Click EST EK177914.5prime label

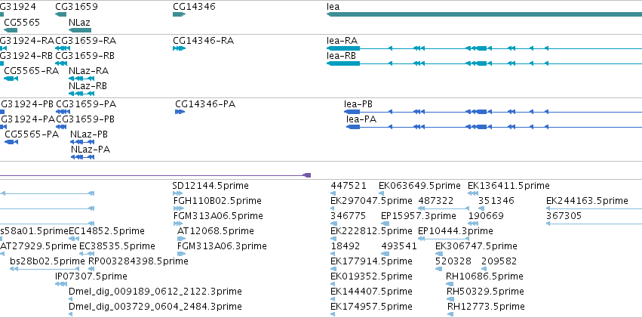(371, 261)
